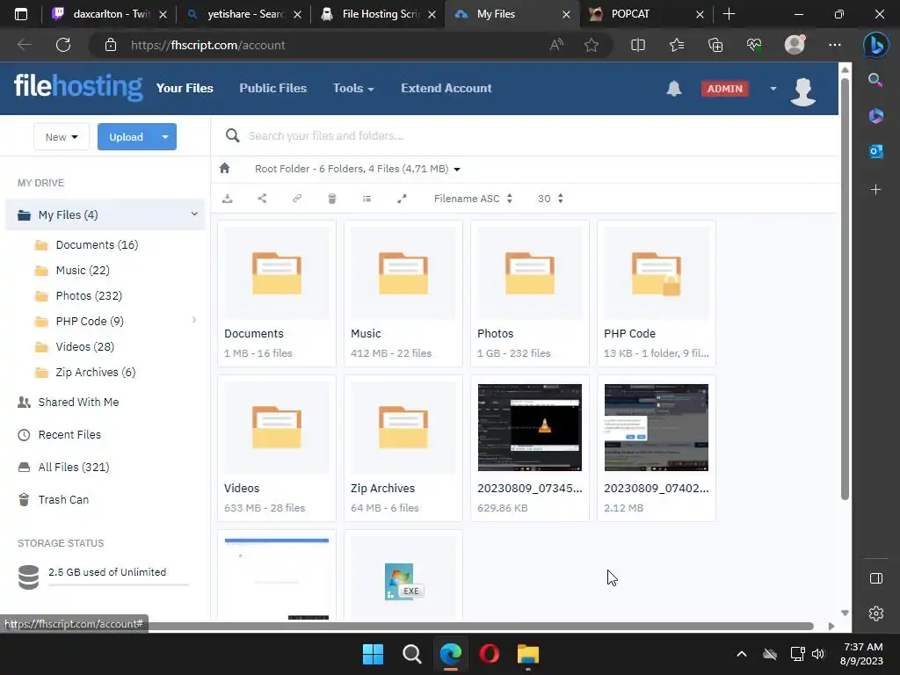Click the download toolbar icon
Viewport: 900px width, 675px height.
tap(228, 199)
